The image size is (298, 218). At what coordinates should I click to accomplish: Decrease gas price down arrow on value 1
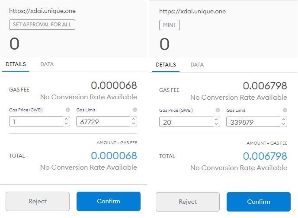click(66, 123)
